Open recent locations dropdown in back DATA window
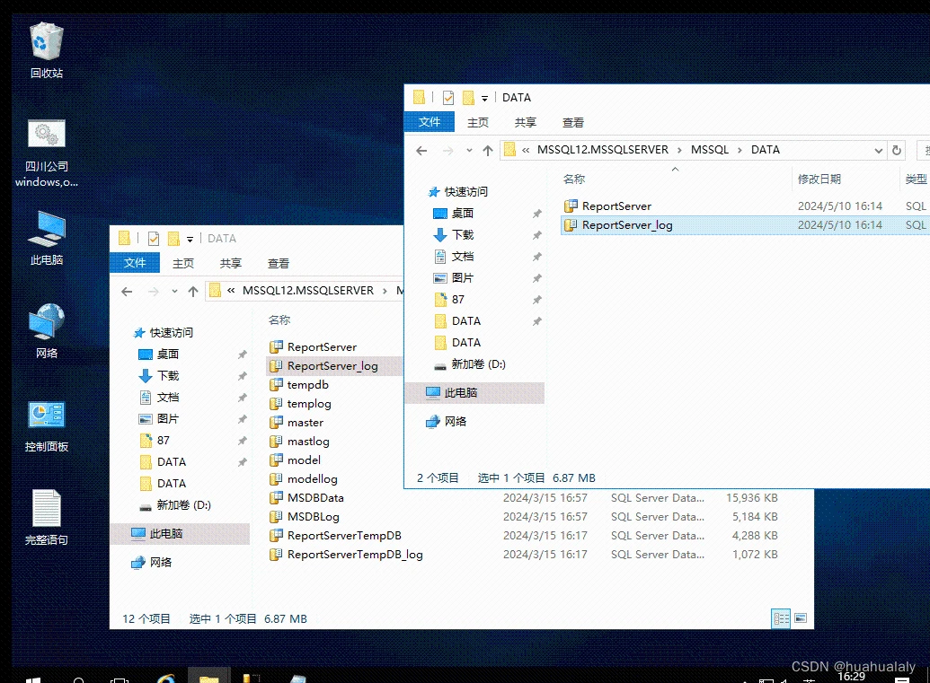 pos(174,292)
